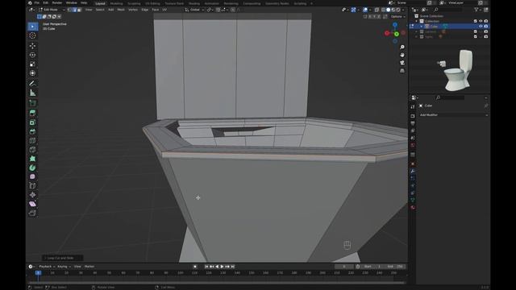Enable vertex select mode

69,10
